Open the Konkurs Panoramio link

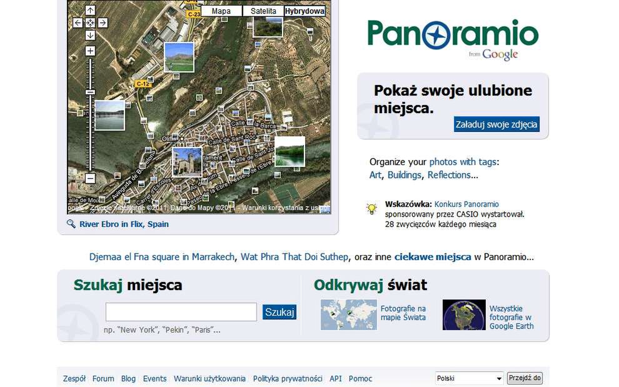pos(466,204)
